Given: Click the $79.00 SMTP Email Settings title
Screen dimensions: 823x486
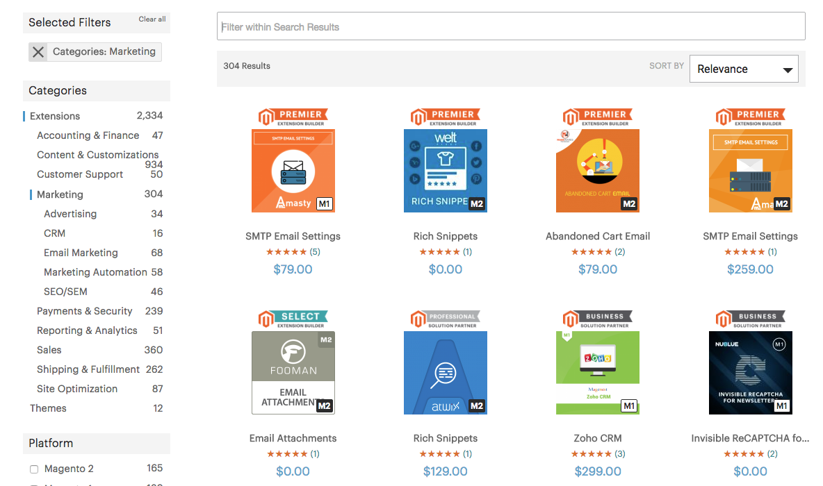Looking at the screenshot, I should pos(293,236).
